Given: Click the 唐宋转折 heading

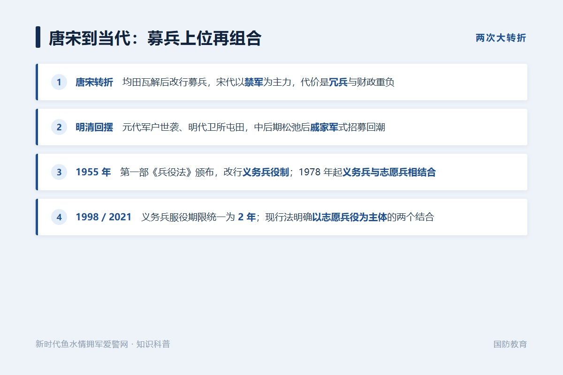Looking at the screenshot, I should (94, 82).
